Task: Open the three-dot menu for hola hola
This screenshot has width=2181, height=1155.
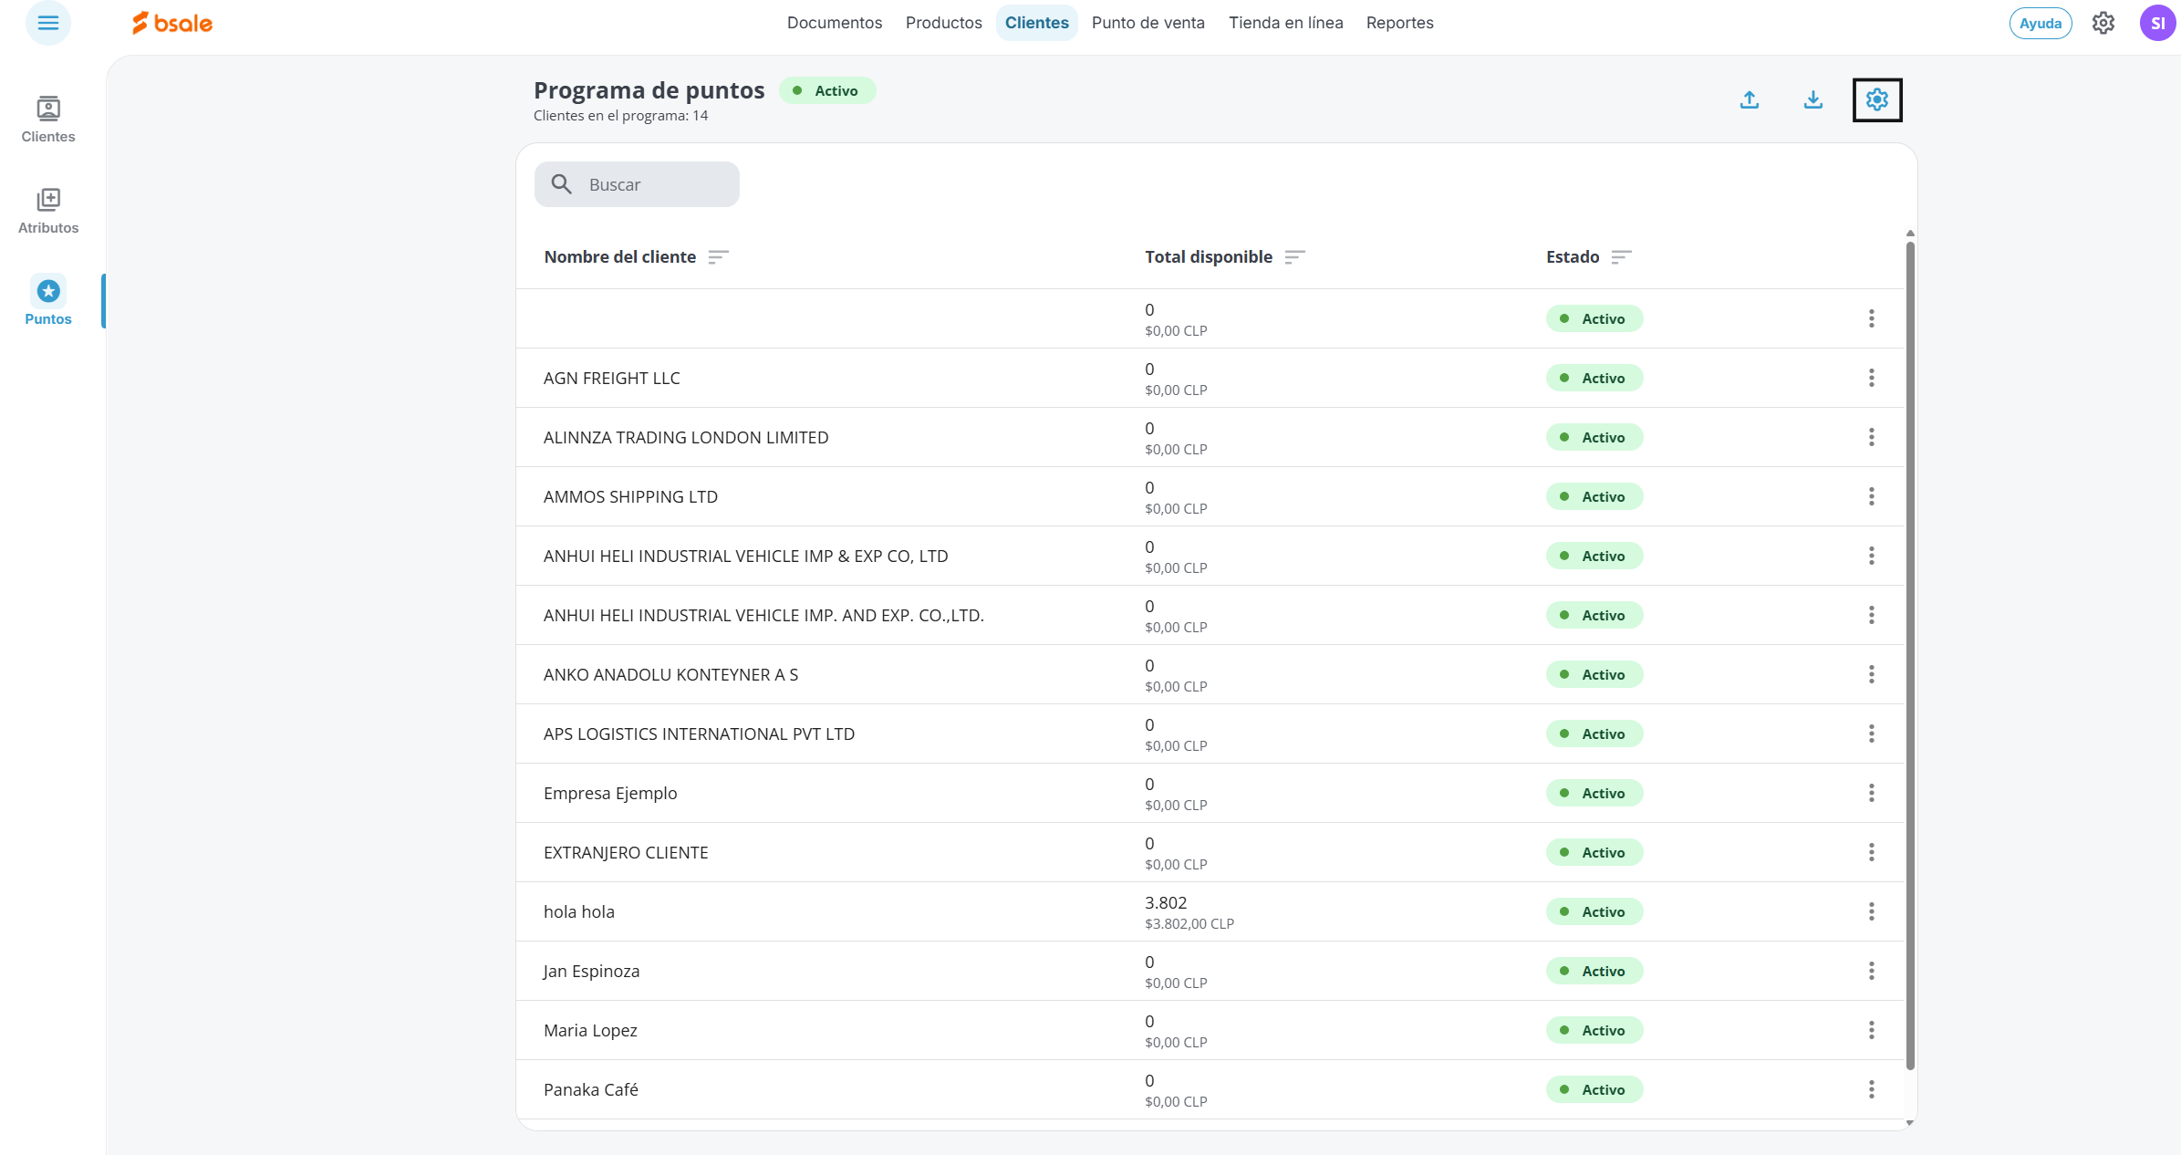Action: 1871,911
